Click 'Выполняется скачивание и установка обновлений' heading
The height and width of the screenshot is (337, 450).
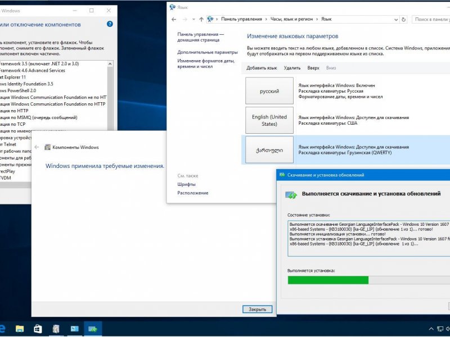pyautogui.click(x=371, y=193)
